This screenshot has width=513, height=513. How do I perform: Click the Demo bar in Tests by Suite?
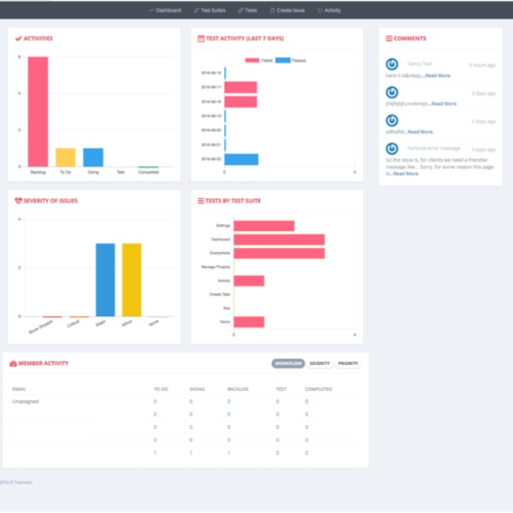(x=249, y=322)
